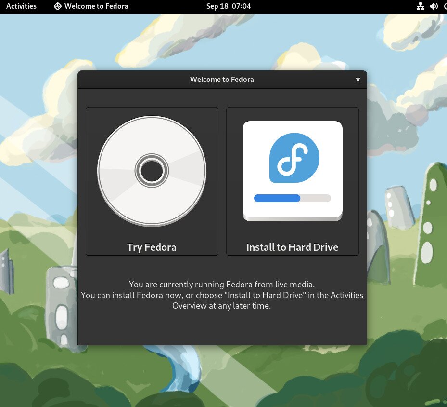This screenshot has height=407, width=447.
Task: Open the Activities overview
Action: coord(21,6)
